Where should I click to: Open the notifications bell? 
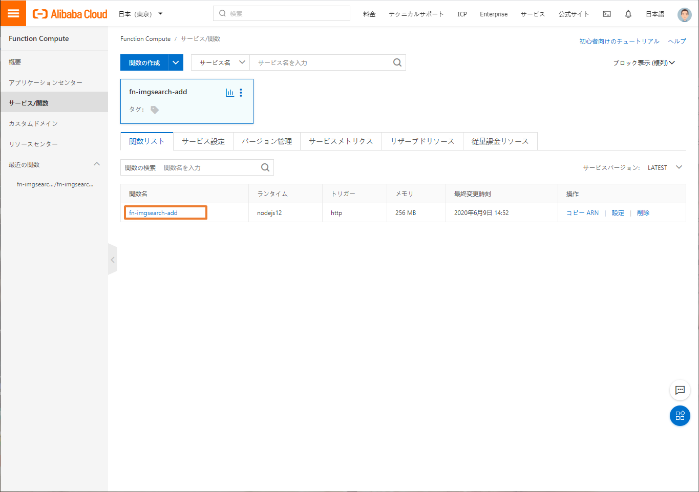pos(628,14)
